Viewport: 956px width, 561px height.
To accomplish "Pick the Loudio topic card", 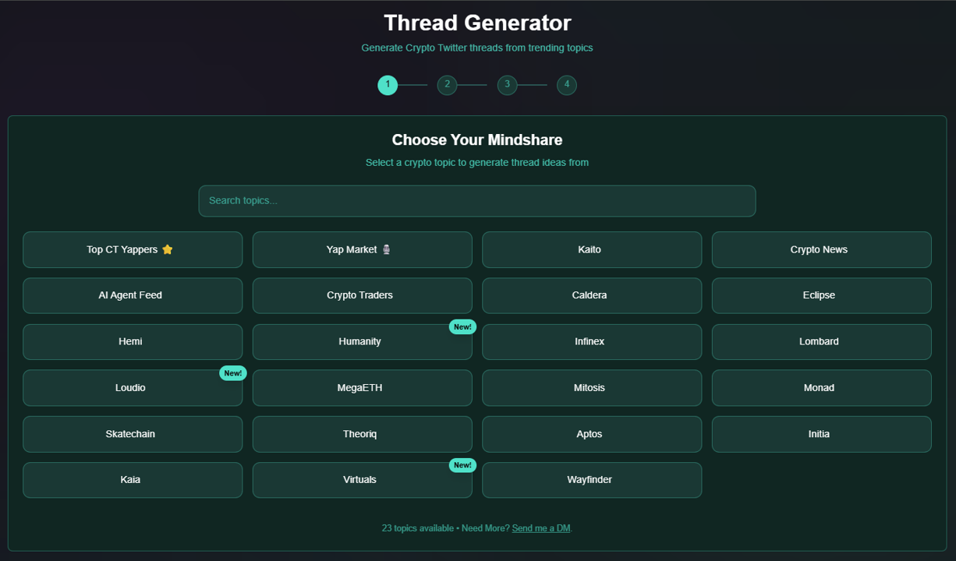I will point(133,387).
